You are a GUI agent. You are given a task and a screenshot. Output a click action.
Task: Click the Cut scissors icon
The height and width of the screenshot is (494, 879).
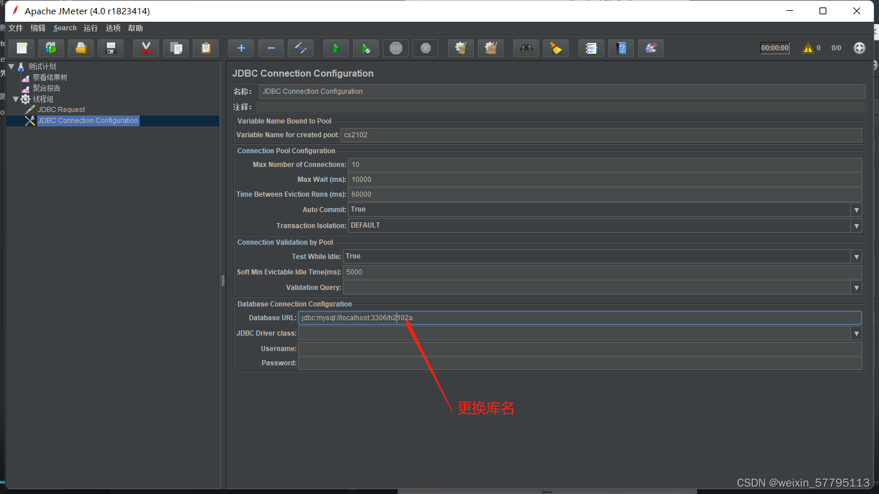[146, 48]
